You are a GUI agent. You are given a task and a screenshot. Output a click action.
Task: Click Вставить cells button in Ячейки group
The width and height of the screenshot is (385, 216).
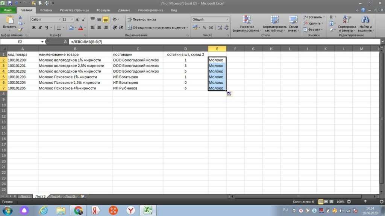tap(314, 17)
